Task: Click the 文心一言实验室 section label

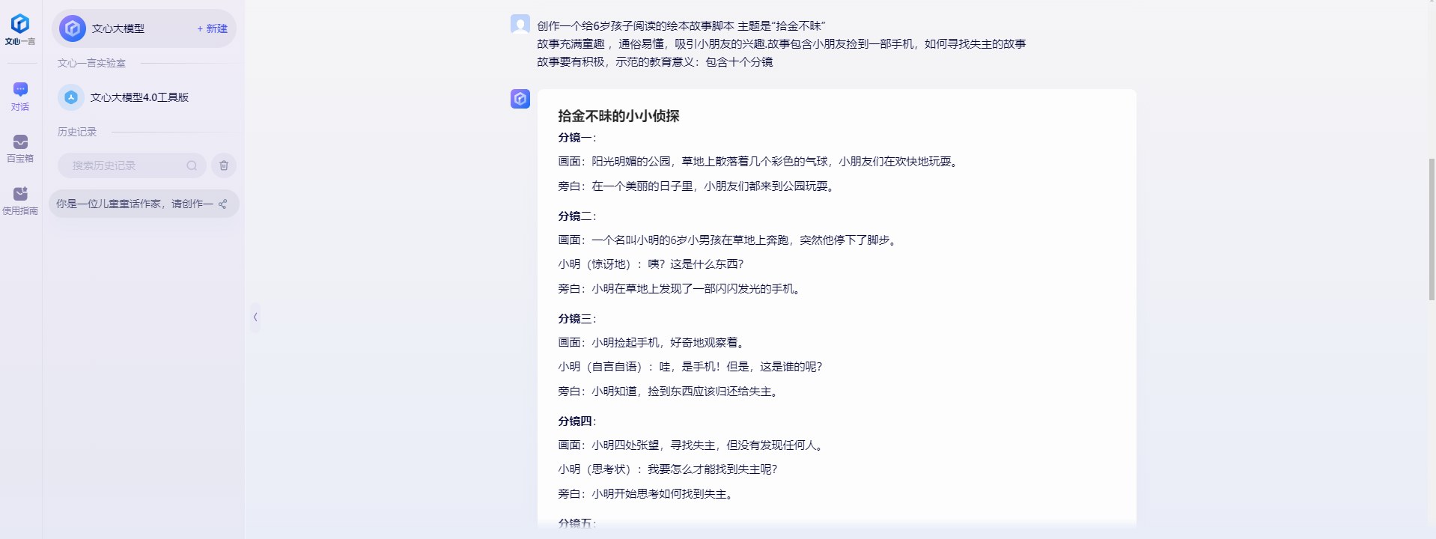Action: pos(91,64)
